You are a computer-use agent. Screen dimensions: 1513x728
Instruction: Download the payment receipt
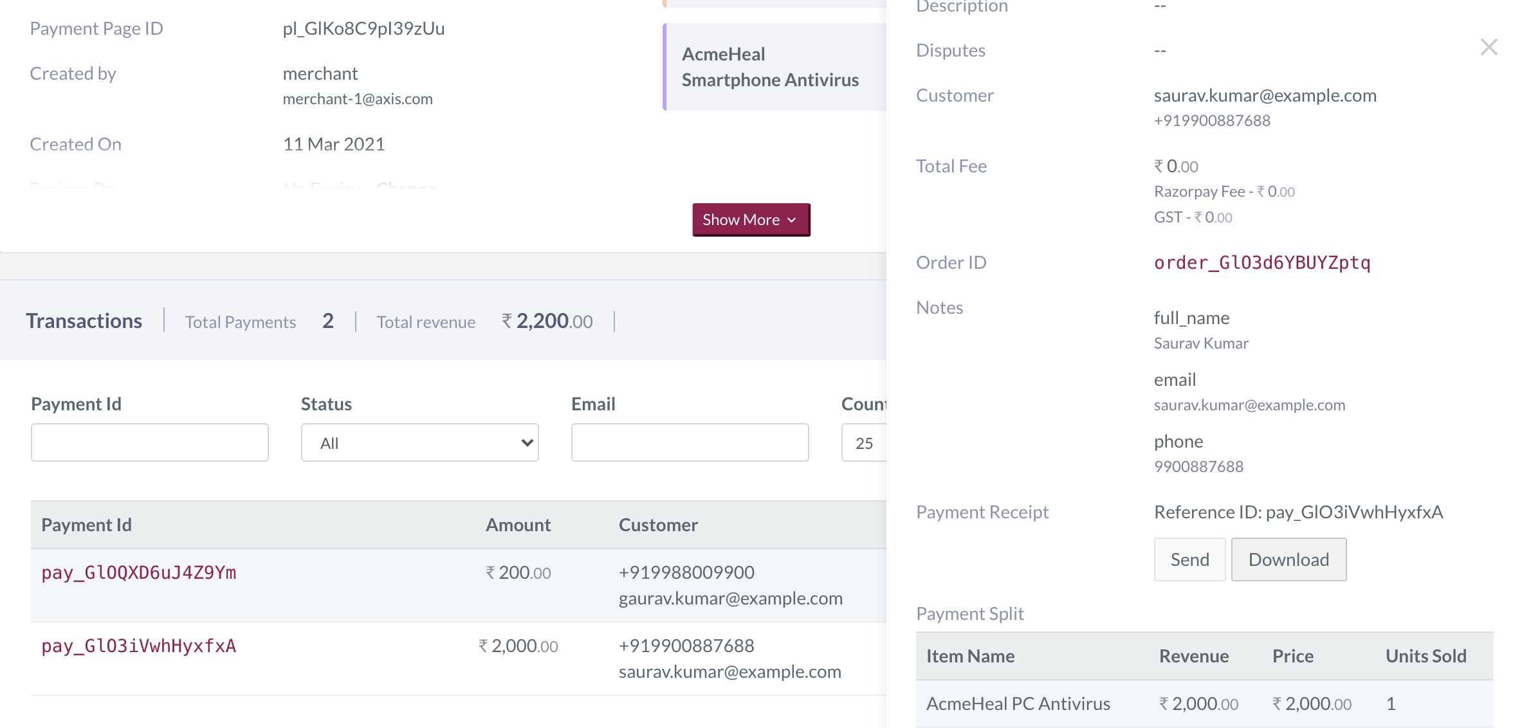point(1288,559)
